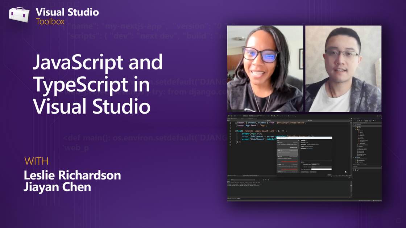This screenshot has height=228, width=406.
Task: Close the Install New npm Packages dialog
Action: [x=330, y=138]
